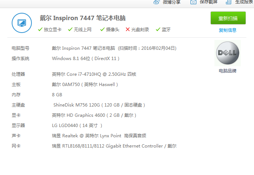Click the ShineDisk M756 120G value
The image size is (254, 175).
click(99, 105)
